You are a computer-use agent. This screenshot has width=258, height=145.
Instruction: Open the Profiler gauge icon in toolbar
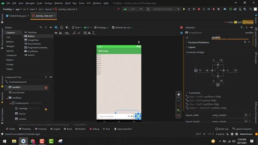coord(209,9)
